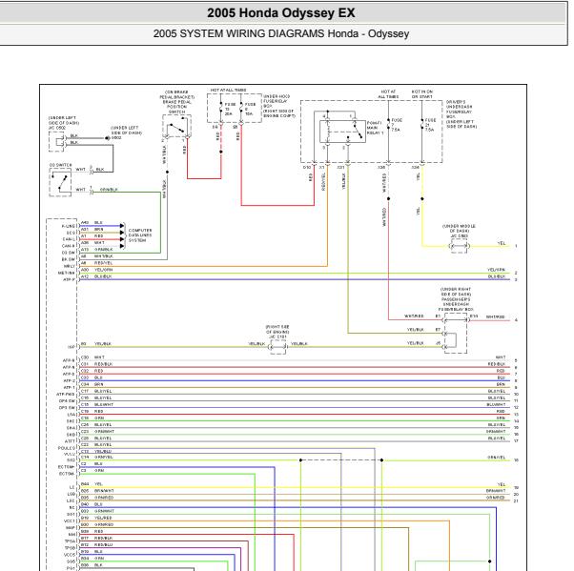Click the "HOT IN ON OR START" label

(422, 94)
